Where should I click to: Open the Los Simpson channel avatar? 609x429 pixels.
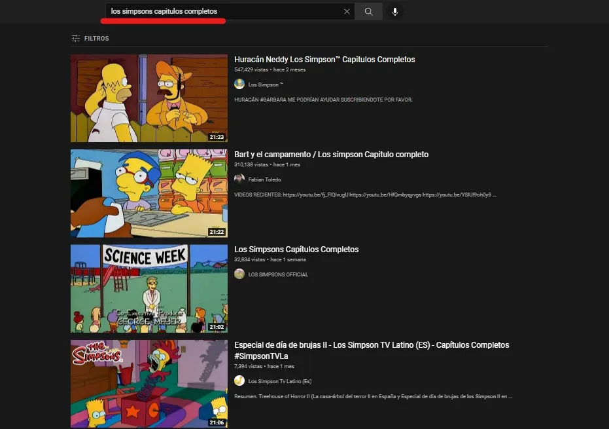(239, 84)
